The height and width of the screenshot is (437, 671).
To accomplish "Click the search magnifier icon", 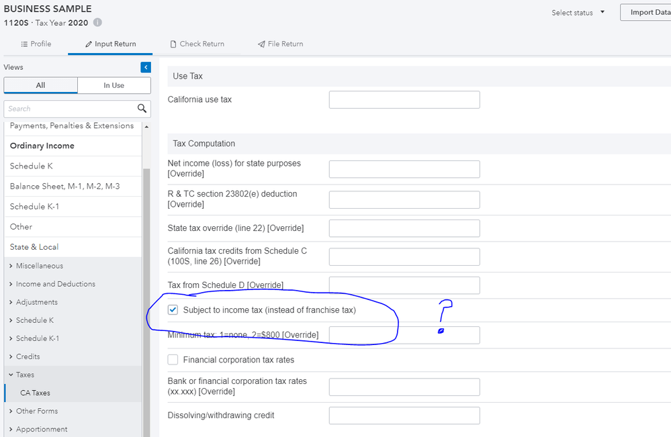I will [x=142, y=108].
